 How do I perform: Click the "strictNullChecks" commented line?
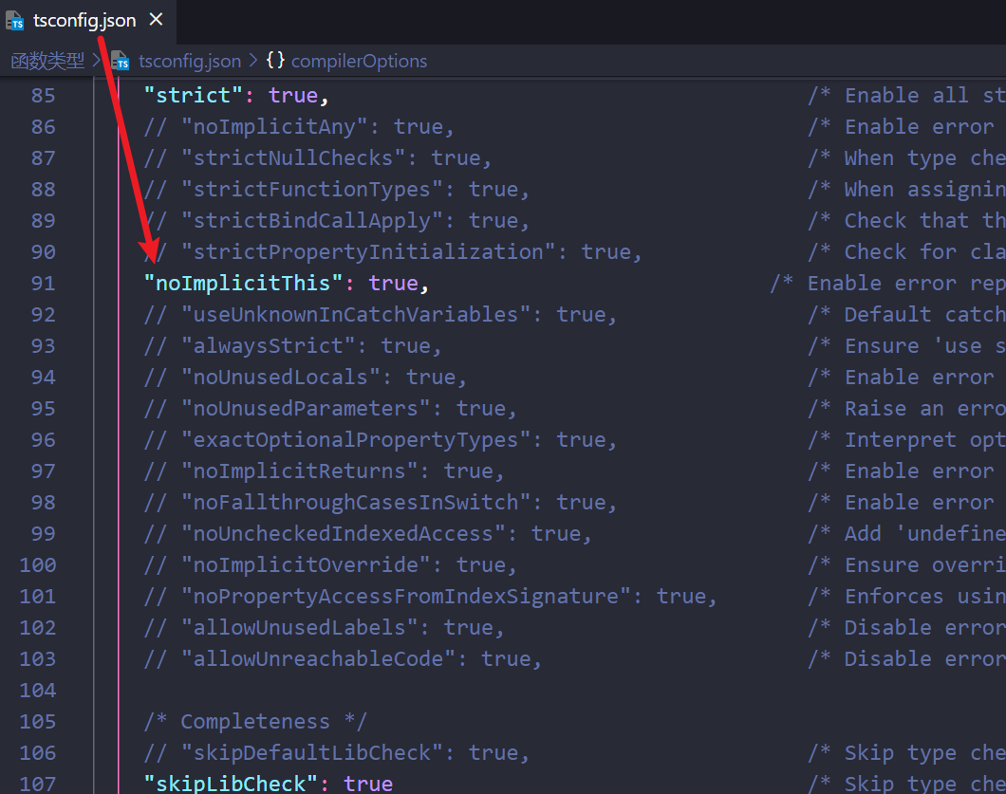coord(318,158)
